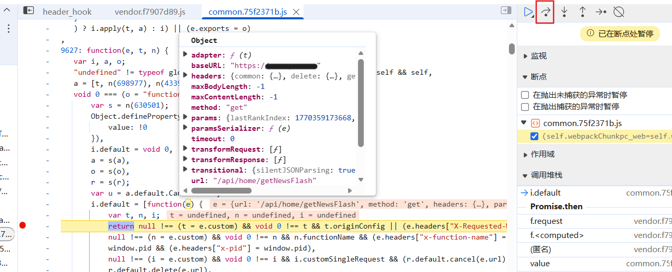Click the Step icon in debugger toolbar
672x272 pixels.
[x=601, y=12]
